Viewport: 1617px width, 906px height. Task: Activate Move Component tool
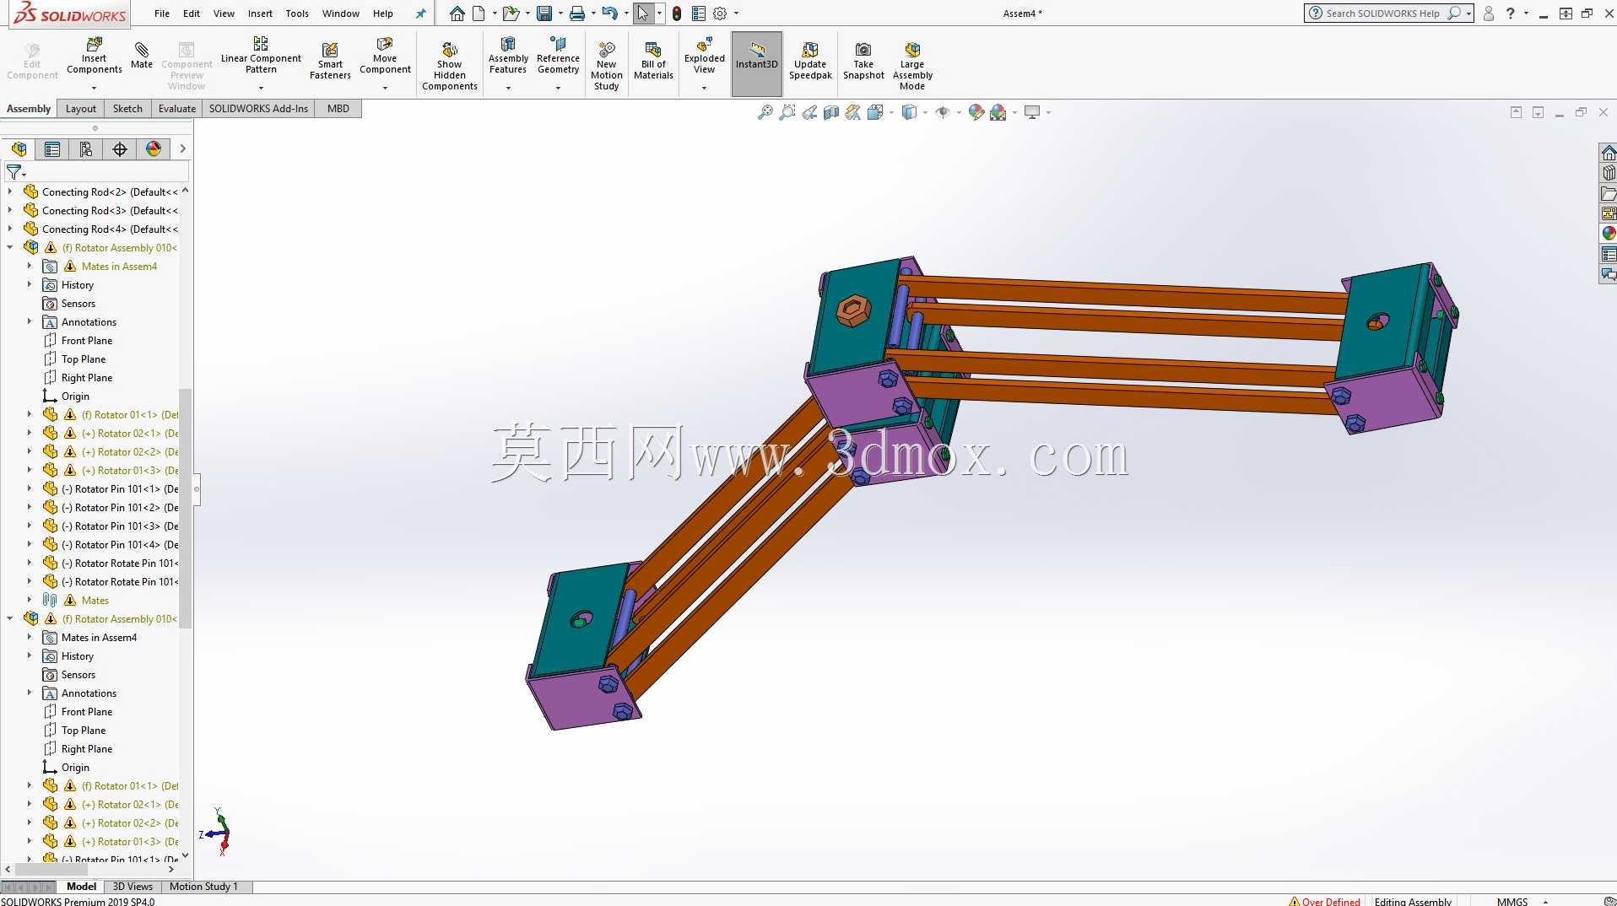tap(385, 56)
